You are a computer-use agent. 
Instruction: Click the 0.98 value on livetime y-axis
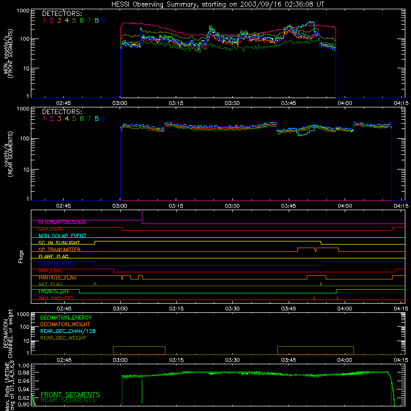click(x=24, y=372)
